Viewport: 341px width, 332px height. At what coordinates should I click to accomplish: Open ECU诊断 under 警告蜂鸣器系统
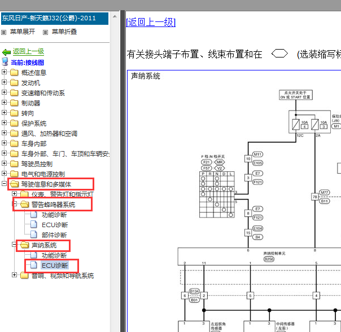55,225
